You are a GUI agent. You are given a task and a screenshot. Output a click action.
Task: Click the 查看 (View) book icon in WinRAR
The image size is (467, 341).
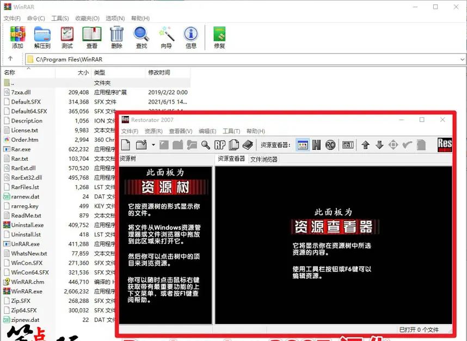click(x=92, y=37)
